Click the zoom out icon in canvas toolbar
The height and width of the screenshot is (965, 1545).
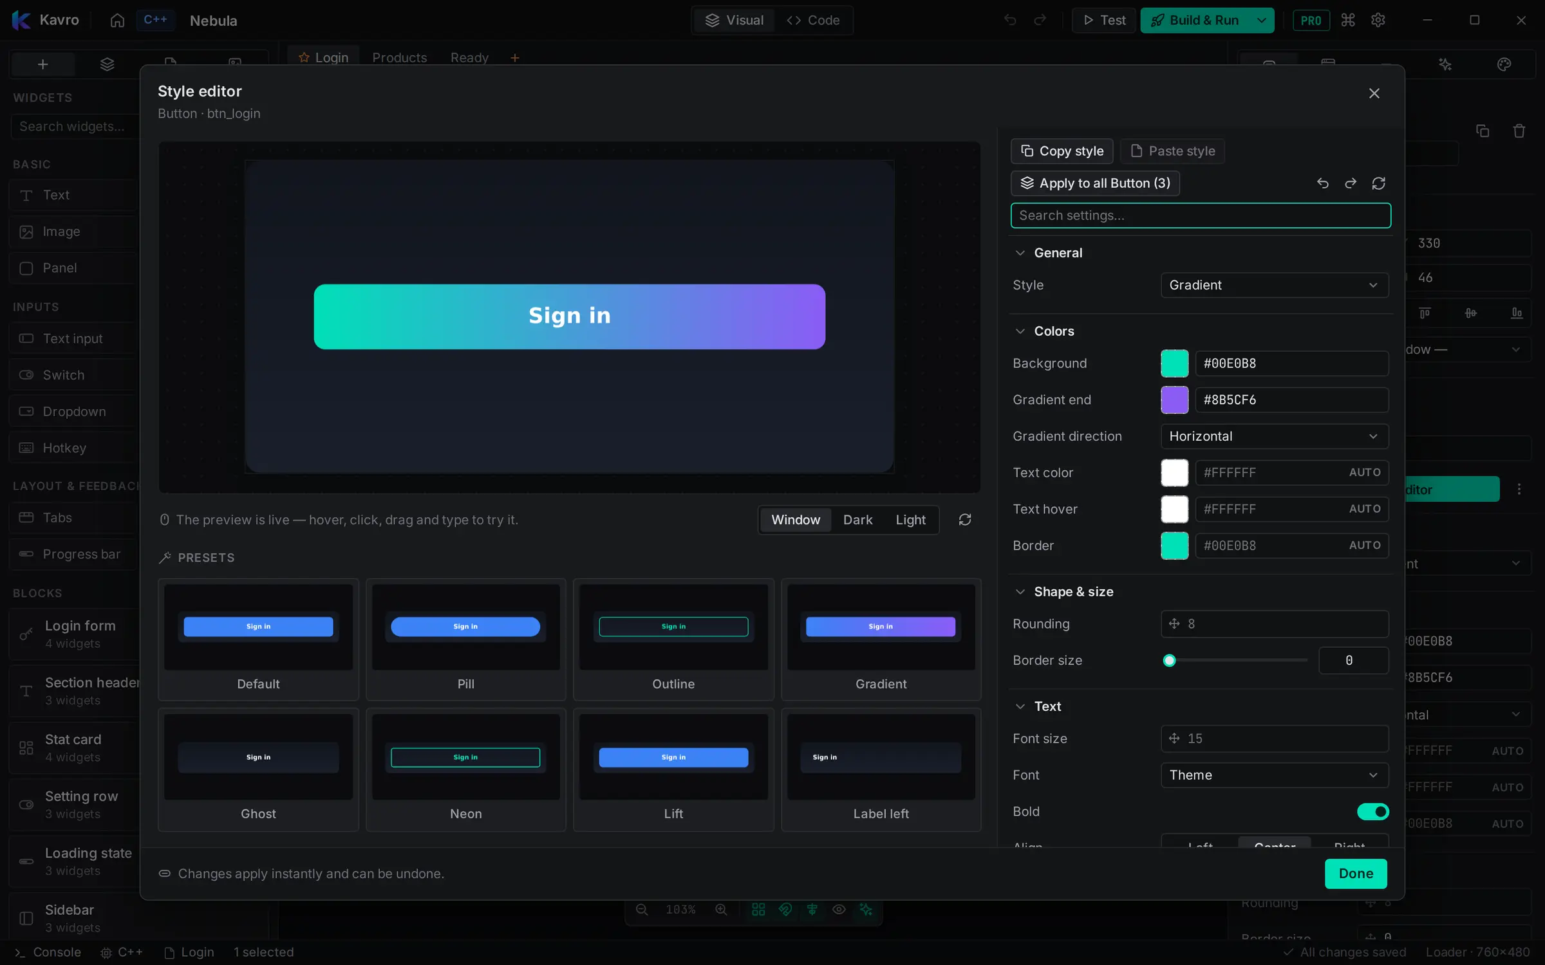coord(642,910)
